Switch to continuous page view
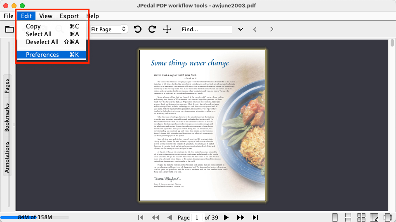 348,217
